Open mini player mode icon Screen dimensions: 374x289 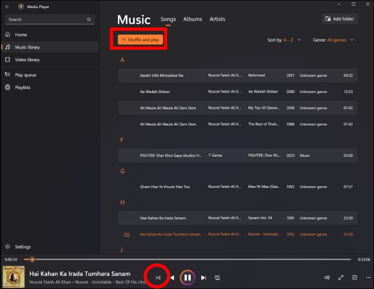(354, 277)
